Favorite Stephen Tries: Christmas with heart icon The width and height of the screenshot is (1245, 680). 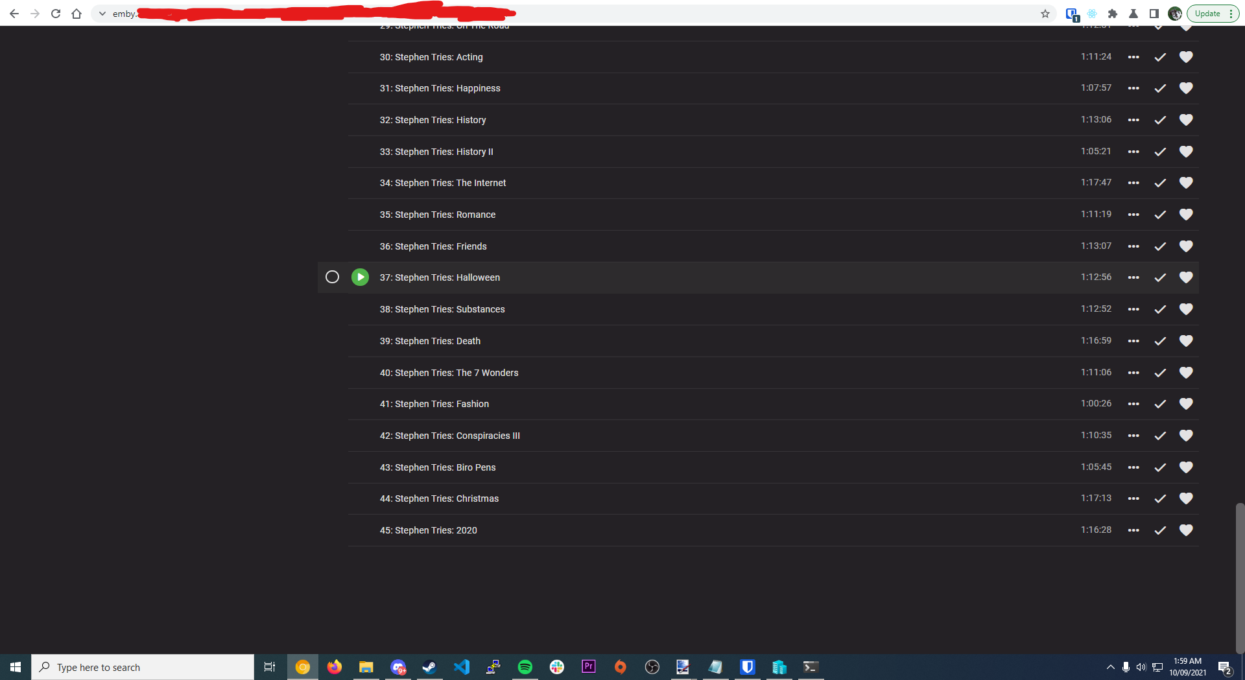tap(1186, 498)
